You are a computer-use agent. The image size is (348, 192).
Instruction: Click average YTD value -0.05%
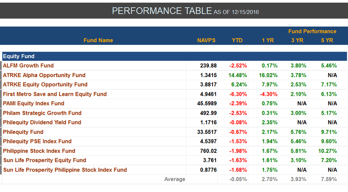click(x=238, y=179)
